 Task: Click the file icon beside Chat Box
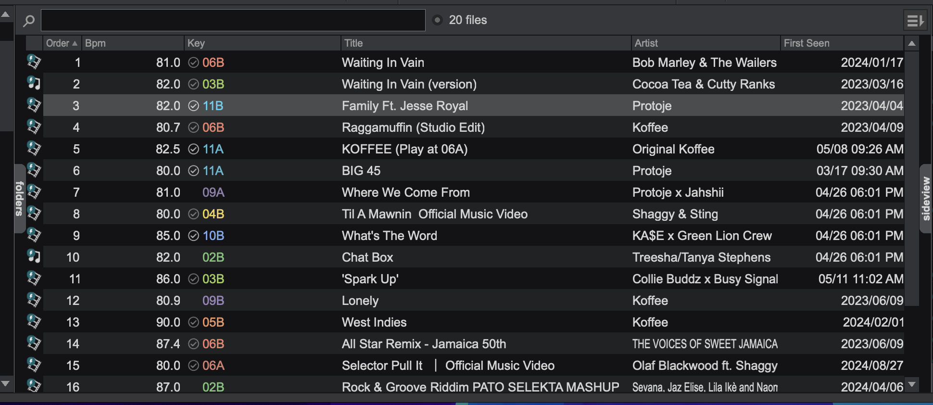[x=34, y=256]
